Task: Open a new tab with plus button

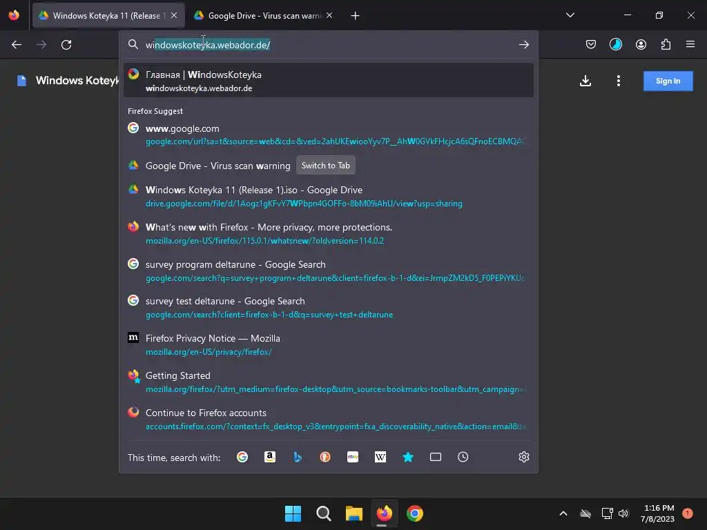Action: [x=355, y=16]
